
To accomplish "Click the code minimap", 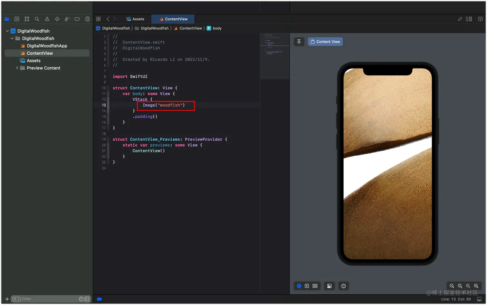I will [275, 56].
